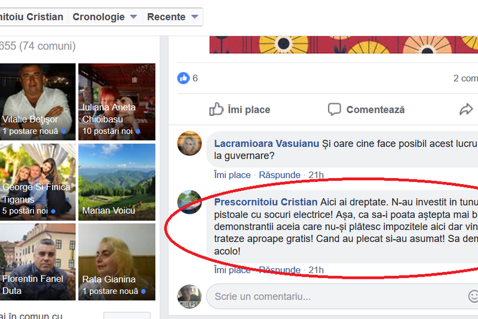Viewport: 478px width, 319px height.
Task: Click your own avatar beside comment field
Action: [189, 296]
